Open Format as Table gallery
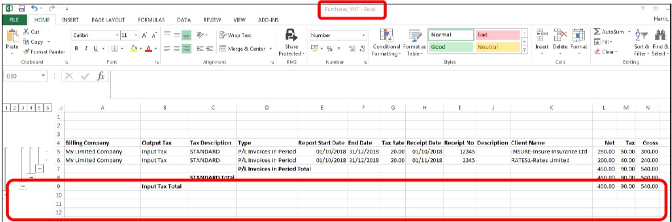Image resolution: width=672 pixels, height=222 pixels. click(414, 42)
